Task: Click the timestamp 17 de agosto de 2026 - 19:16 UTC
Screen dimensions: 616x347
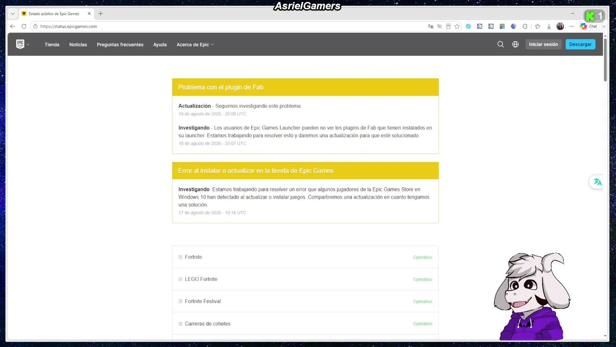Action: tap(212, 213)
